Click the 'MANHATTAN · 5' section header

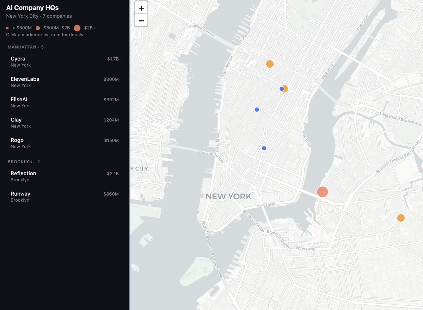pyautogui.click(x=26, y=47)
